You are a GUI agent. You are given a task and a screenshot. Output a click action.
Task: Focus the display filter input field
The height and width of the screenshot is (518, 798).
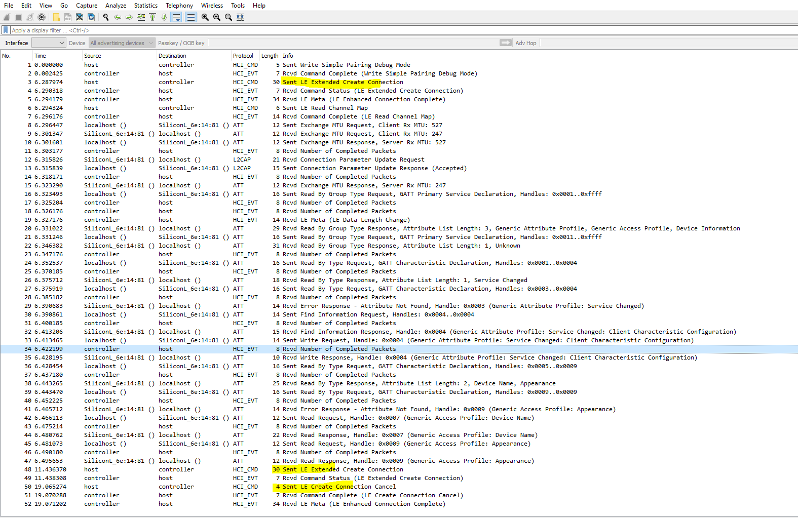403,30
